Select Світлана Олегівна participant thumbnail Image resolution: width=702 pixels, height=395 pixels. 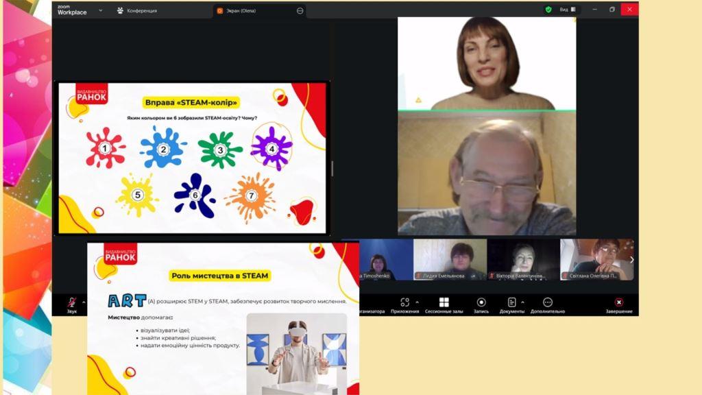tap(594, 259)
